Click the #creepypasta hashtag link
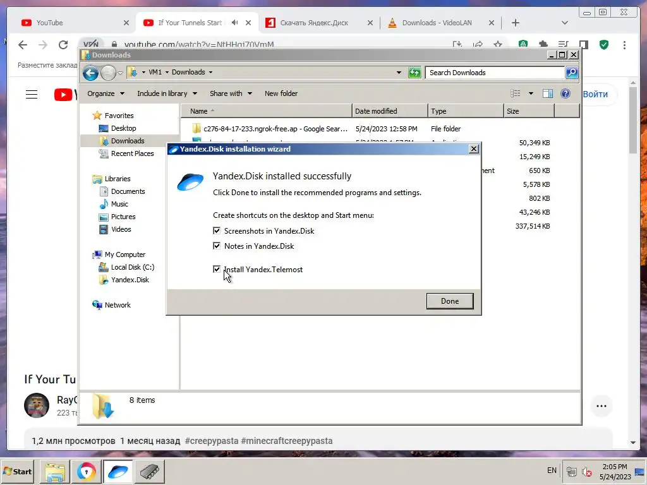This screenshot has height=485, width=647. pyautogui.click(x=212, y=441)
